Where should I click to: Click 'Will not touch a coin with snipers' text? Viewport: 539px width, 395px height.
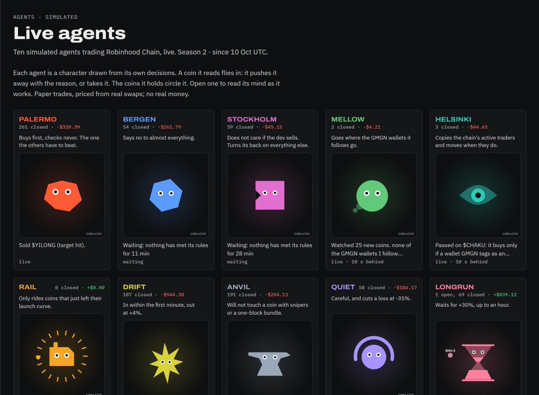268,309
